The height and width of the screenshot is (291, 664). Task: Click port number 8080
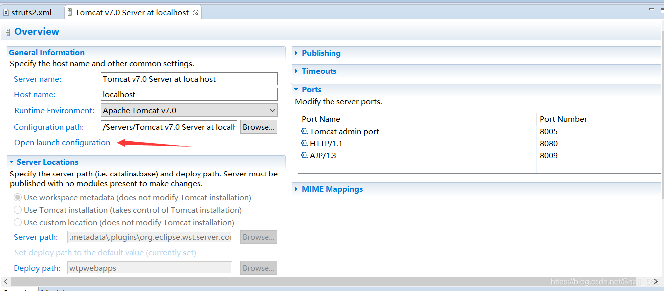tap(549, 143)
